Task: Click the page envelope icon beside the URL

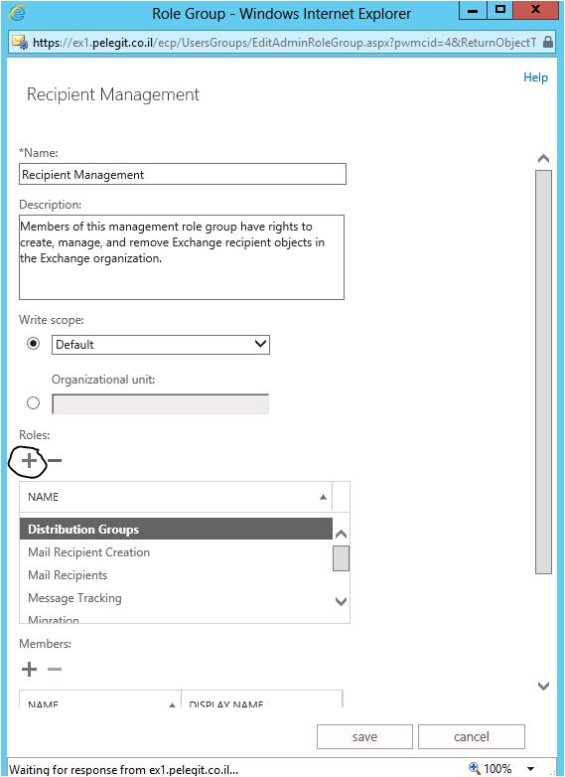Action: pyautogui.click(x=19, y=43)
